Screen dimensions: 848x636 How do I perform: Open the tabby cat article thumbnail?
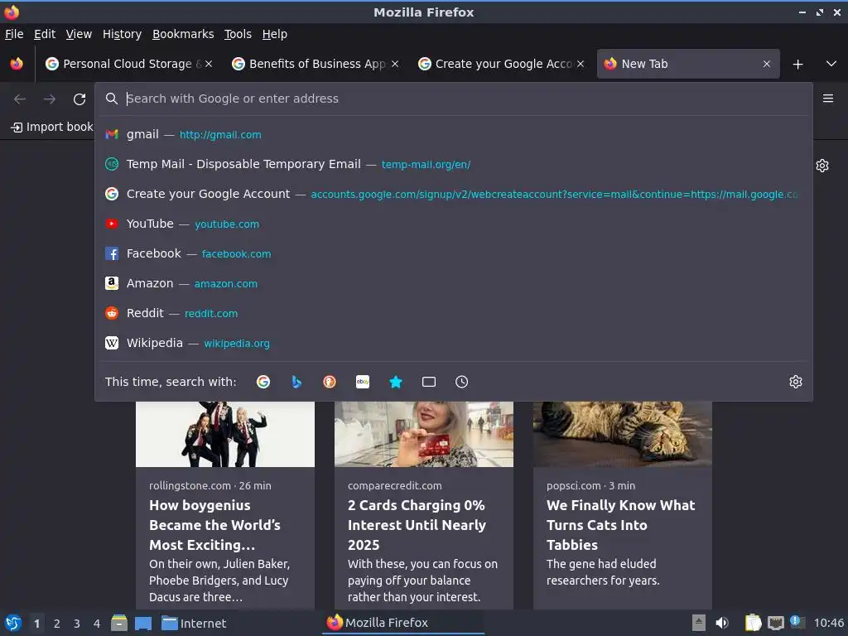[623, 434]
